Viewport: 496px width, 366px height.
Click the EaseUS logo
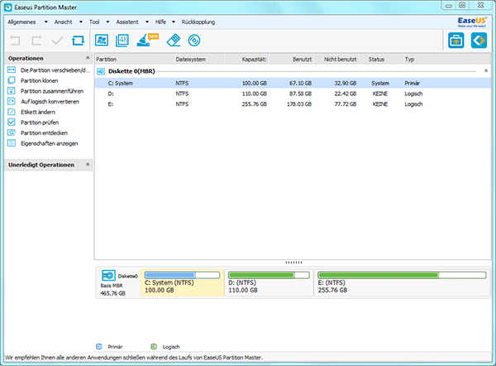(472, 22)
